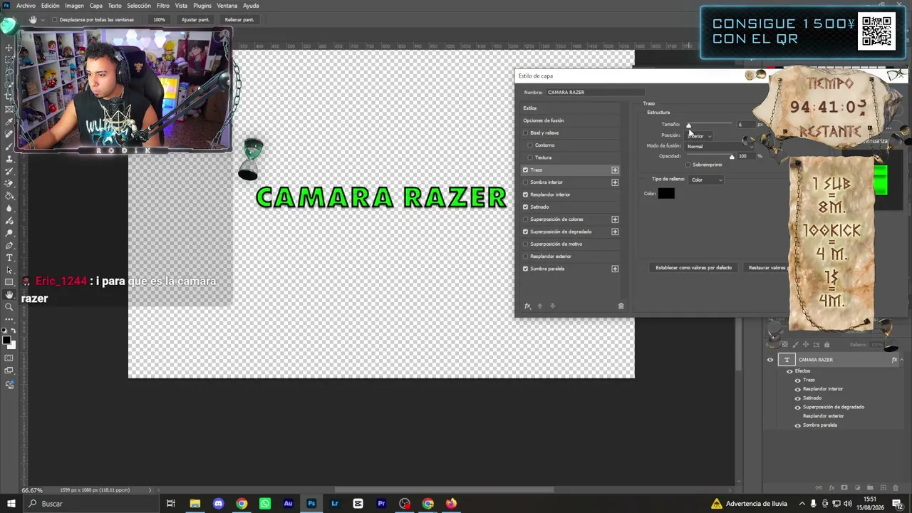Click Establecer como valores por defecto

point(693,268)
